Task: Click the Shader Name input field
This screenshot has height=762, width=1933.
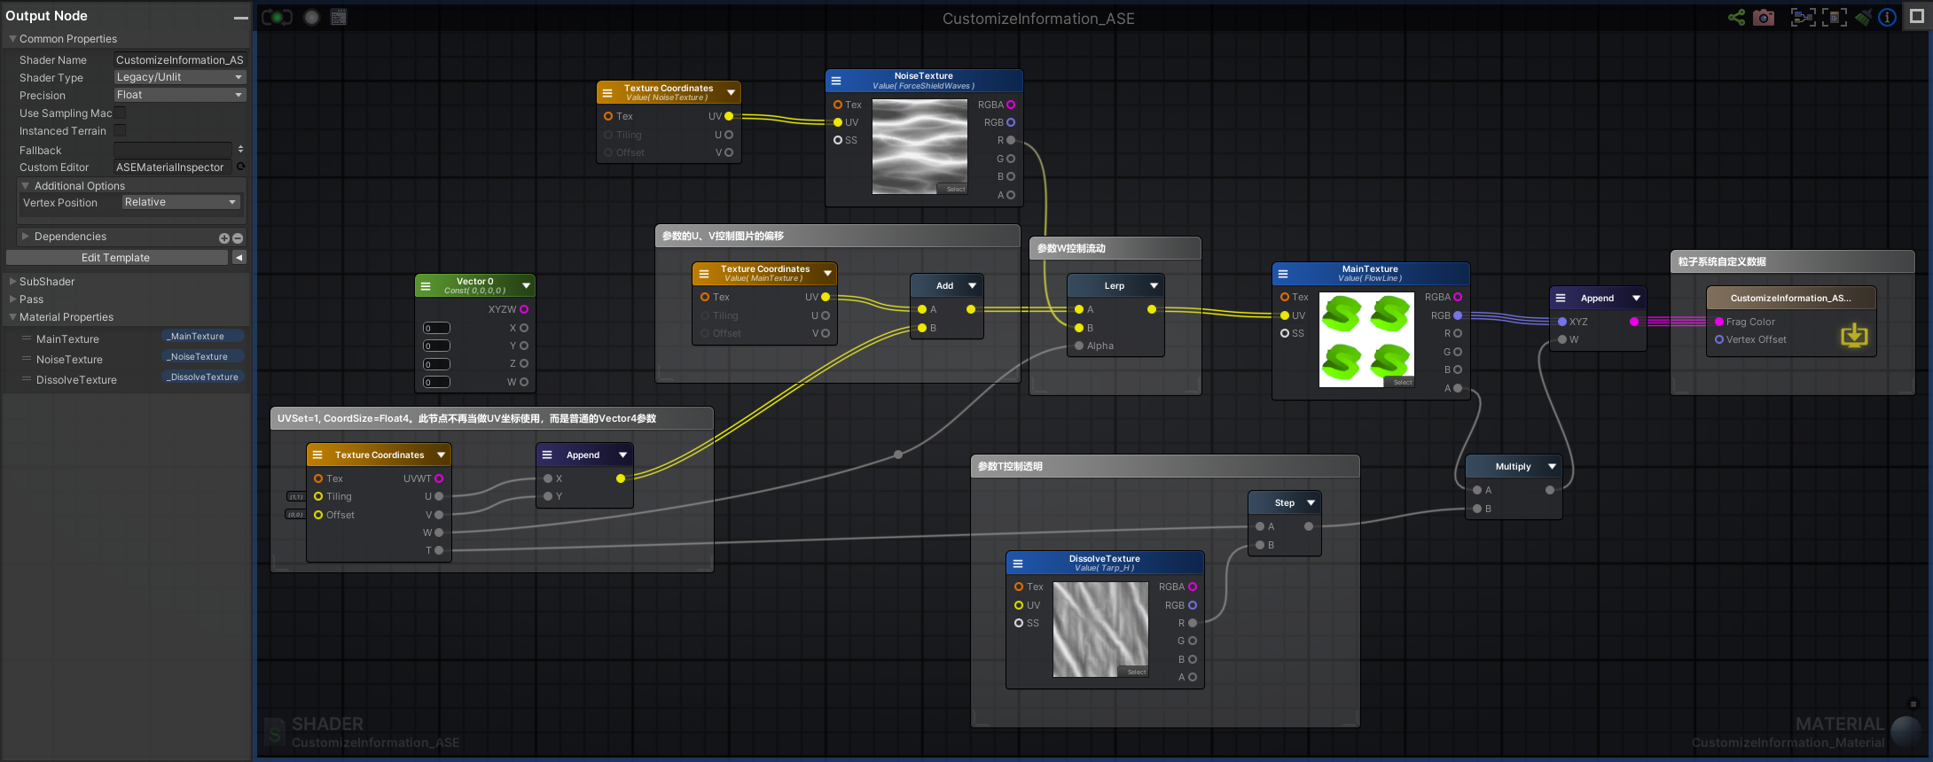Action: tap(179, 59)
